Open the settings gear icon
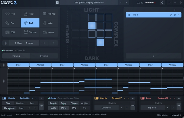The image size is (184, 118). tap(162, 3)
